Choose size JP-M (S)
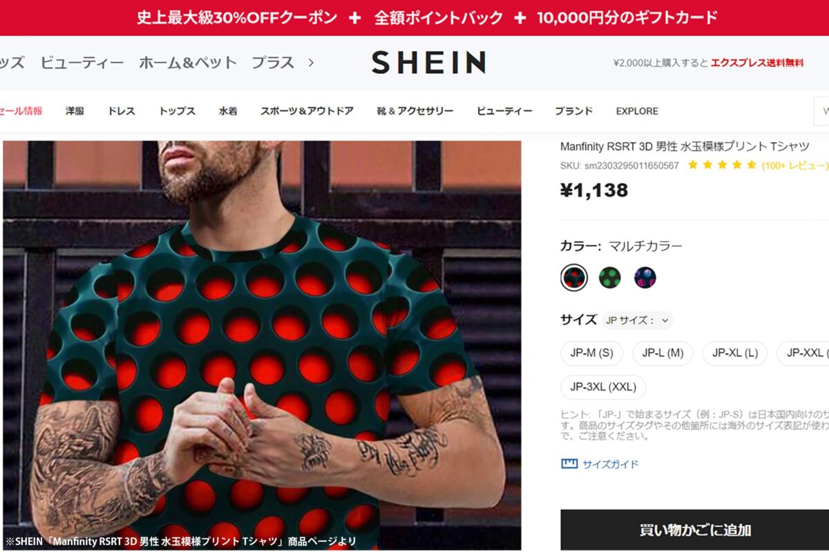Viewport: 829px width, 552px height. [x=591, y=353]
